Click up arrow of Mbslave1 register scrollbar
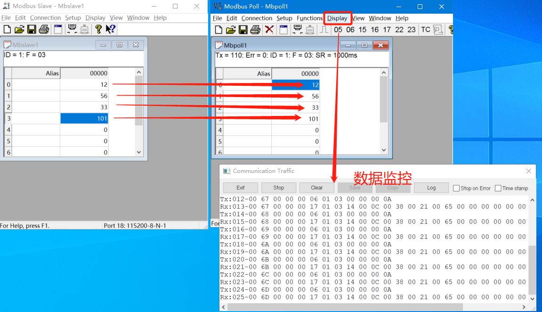The height and width of the screenshot is (312, 542). (x=139, y=72)
